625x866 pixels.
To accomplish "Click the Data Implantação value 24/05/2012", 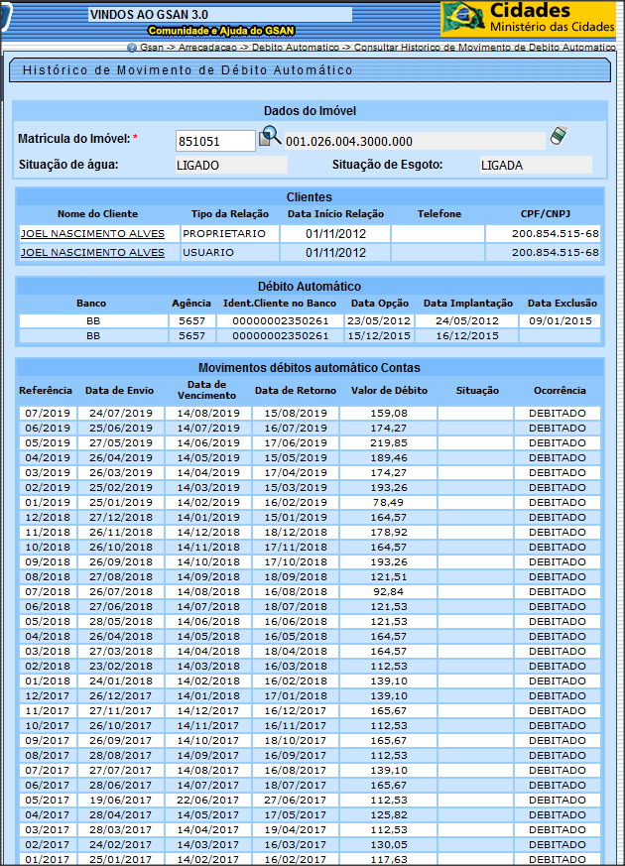I will point(467,320).
